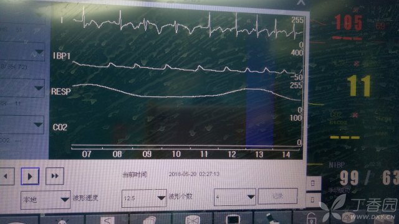Click the 记录 record button
Screen dimensions: 399x224
click(x=277, y=196)
